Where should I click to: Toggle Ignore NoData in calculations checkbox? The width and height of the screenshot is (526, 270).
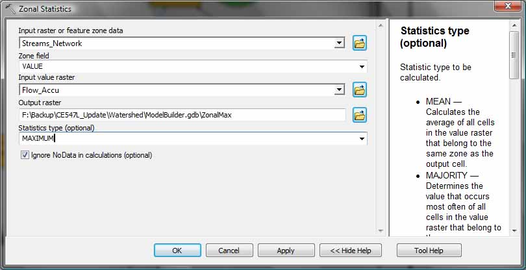coord(25,155)
